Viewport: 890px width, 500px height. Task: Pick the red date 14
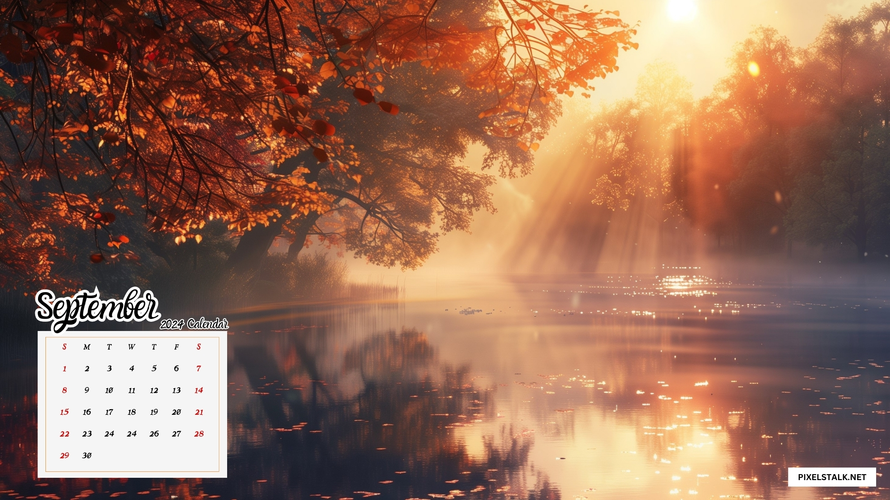tap(199, 390)
